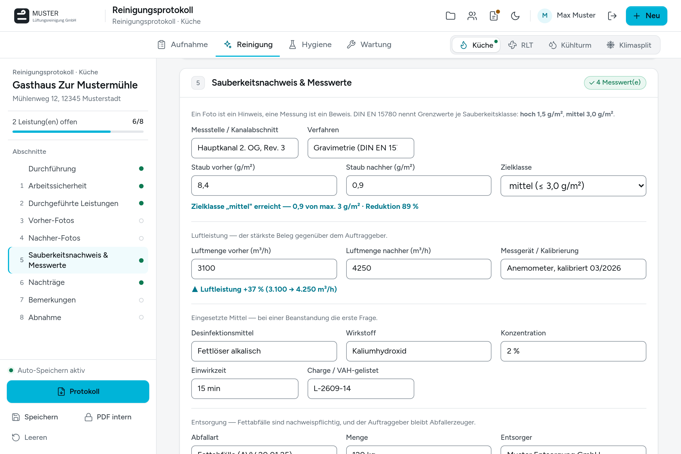Click the Protokoll download button
The image size is (681, 454).
[x=78, y=392]
